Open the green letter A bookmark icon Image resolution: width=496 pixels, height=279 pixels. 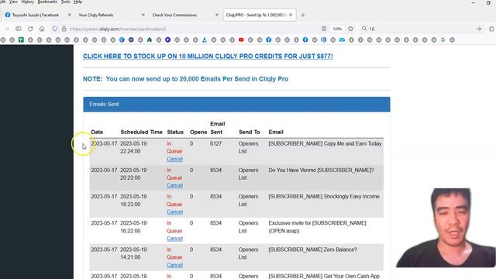(x=150, y=40)
